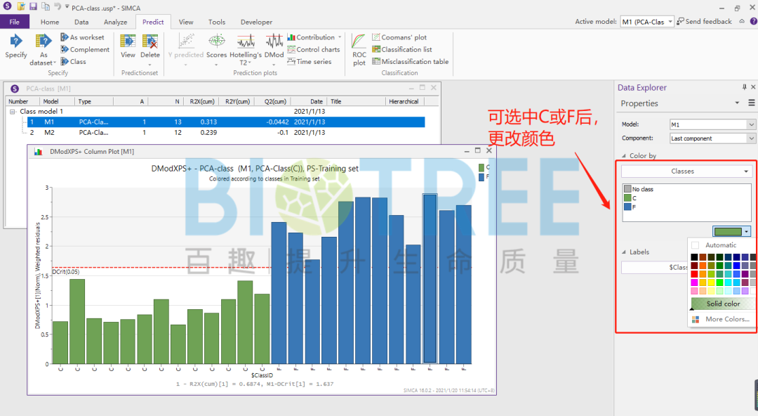758x416 pixels.
Task: Open the Tools menu
Action: tap(216, 22)
